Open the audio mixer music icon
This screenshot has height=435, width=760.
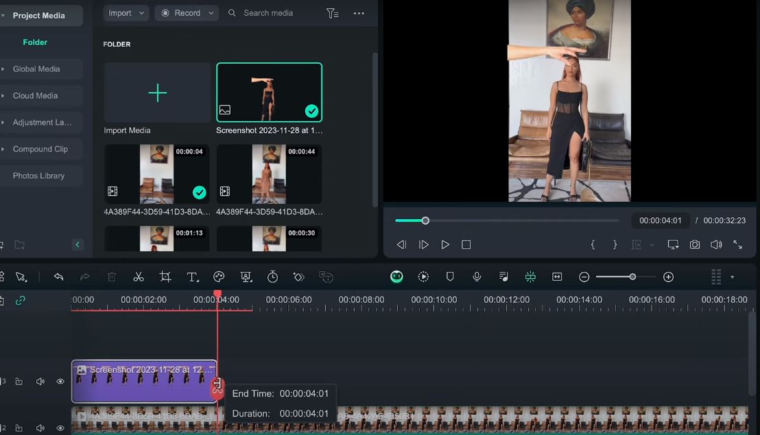(x=503, y=277)
